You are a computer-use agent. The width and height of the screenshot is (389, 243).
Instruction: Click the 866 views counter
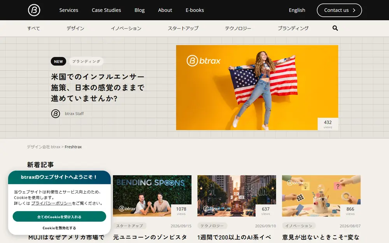(350, 210)
